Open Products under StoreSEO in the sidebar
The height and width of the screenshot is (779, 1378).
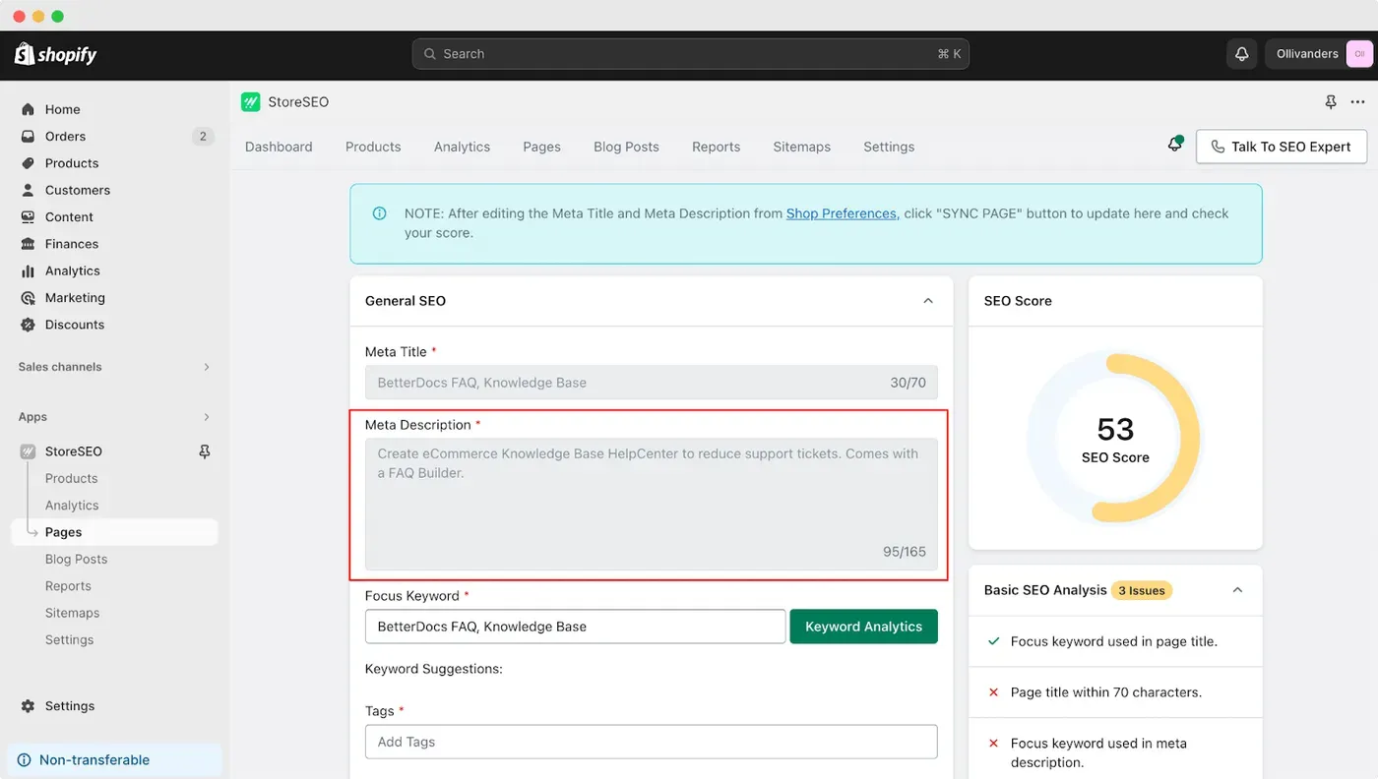(71, 478)
